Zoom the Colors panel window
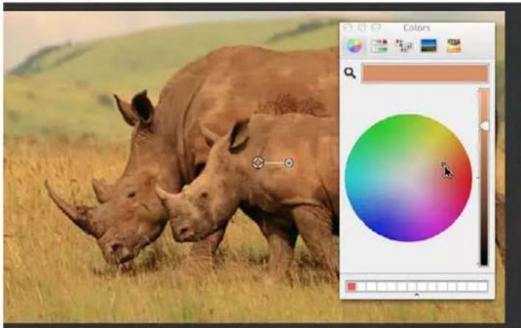The height and width of the screenshot is (328, 521). [x=376, y=27]
